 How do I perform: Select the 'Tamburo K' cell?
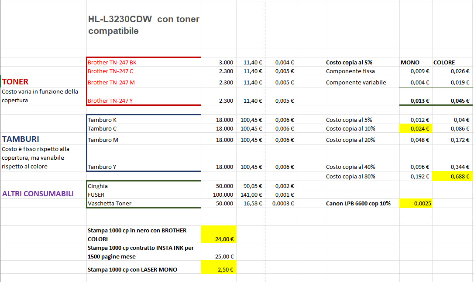[x=144, y=120]
